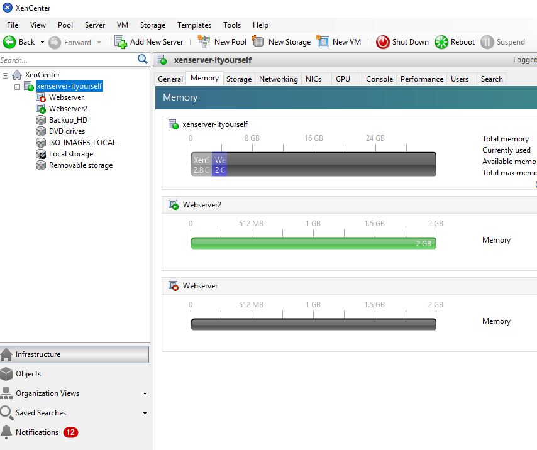Select the ISO_IMAGES_LOCAL storage icon
This screenshot has height=450, width=537.
41,143
